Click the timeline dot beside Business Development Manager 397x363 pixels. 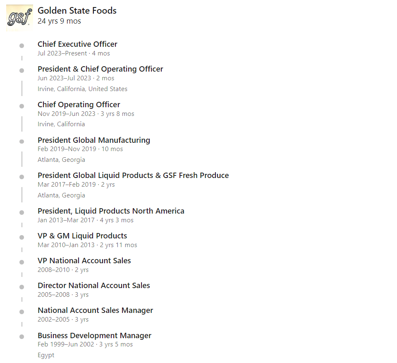point(22,337)
